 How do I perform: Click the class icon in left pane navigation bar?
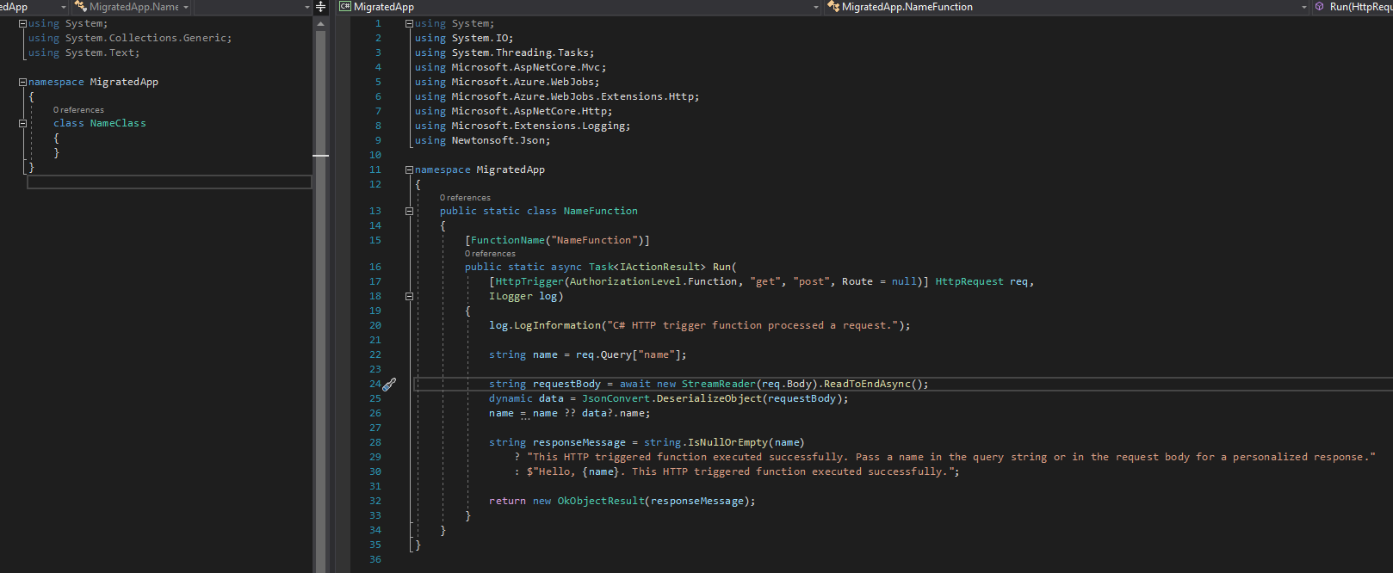tap(80, 7)
